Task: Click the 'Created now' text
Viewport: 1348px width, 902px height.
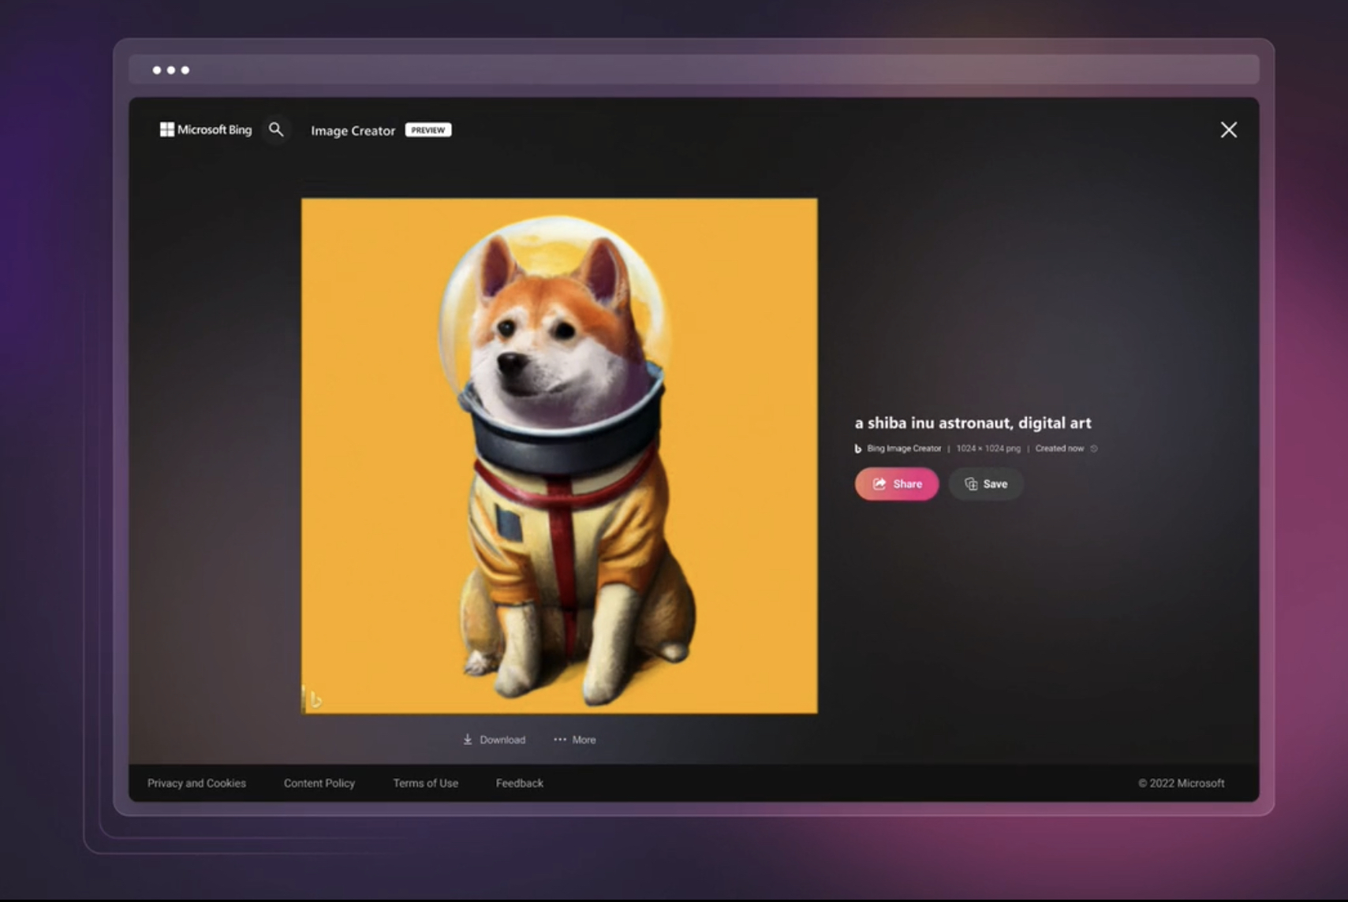Action: [x=1059, y=449]
